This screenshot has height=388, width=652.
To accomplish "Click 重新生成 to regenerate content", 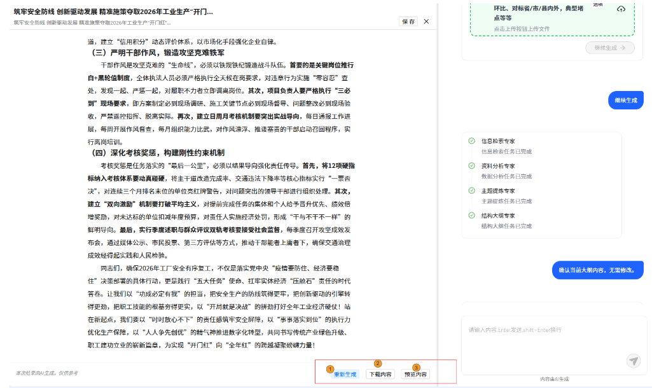I will click(345, 375).
